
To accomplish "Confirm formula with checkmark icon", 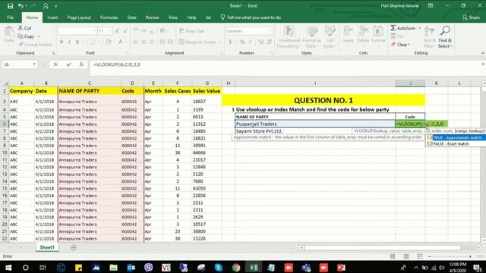I will pyautogui.click(x=68, y=64).
